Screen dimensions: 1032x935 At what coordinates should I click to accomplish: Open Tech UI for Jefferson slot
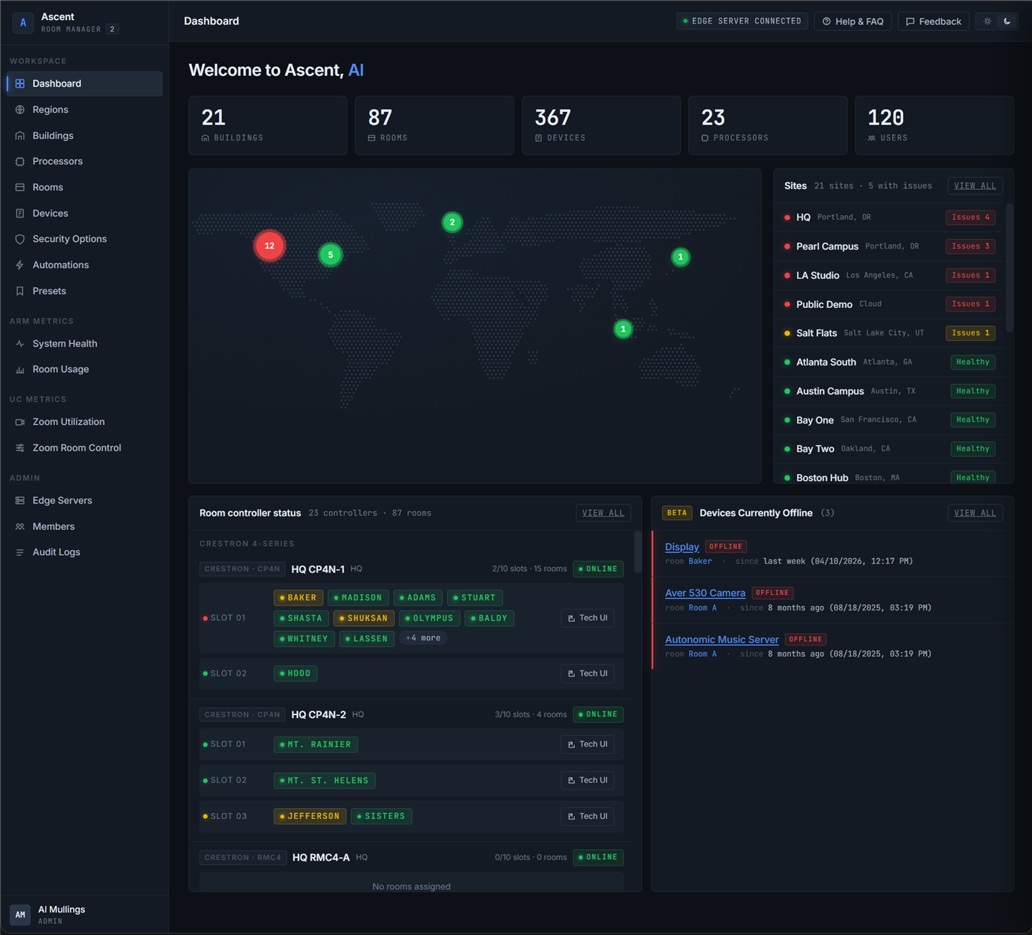click(x=588, y=816)
